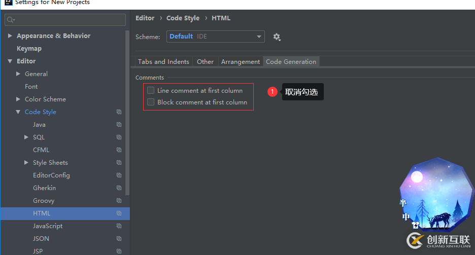Click Code Style in the breadcrumb

(183, 18)
